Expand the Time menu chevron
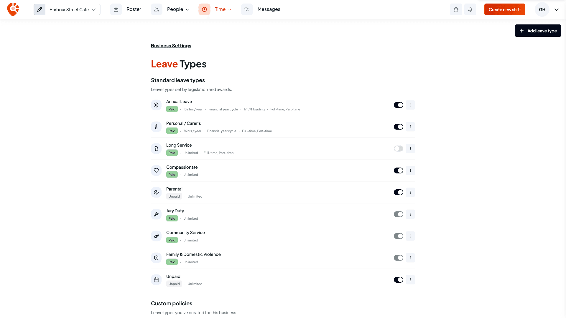The image size is (566, 318). point(230,9)
